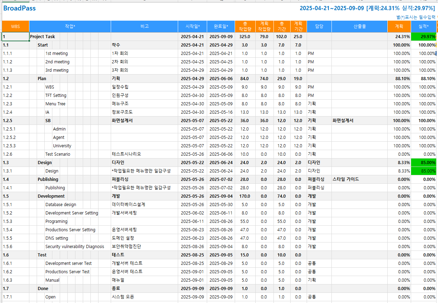Click the 작업* column header

70,26
